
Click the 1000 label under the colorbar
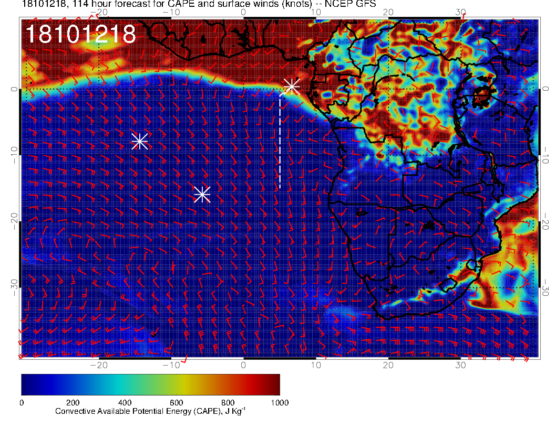tap(279, 402)
